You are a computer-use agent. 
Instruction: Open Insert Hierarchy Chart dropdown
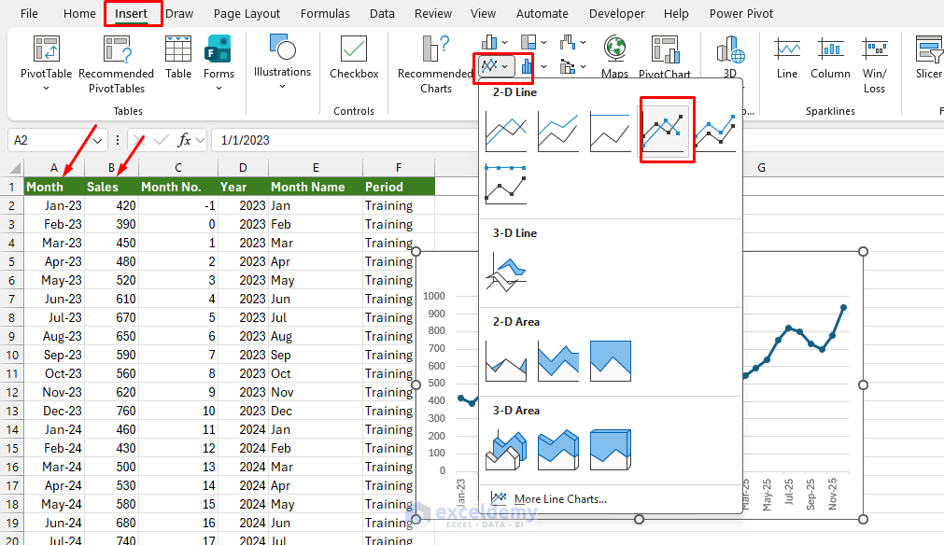pyautogui.click(x=534, y=42)
